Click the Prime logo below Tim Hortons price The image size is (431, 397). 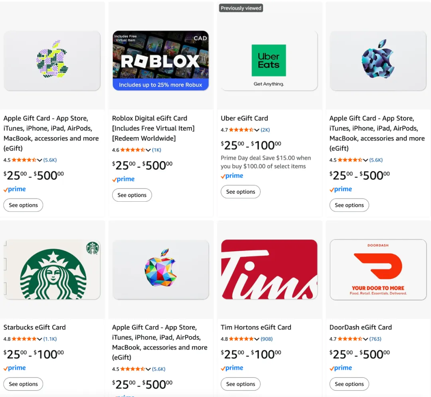coord(232,368)
